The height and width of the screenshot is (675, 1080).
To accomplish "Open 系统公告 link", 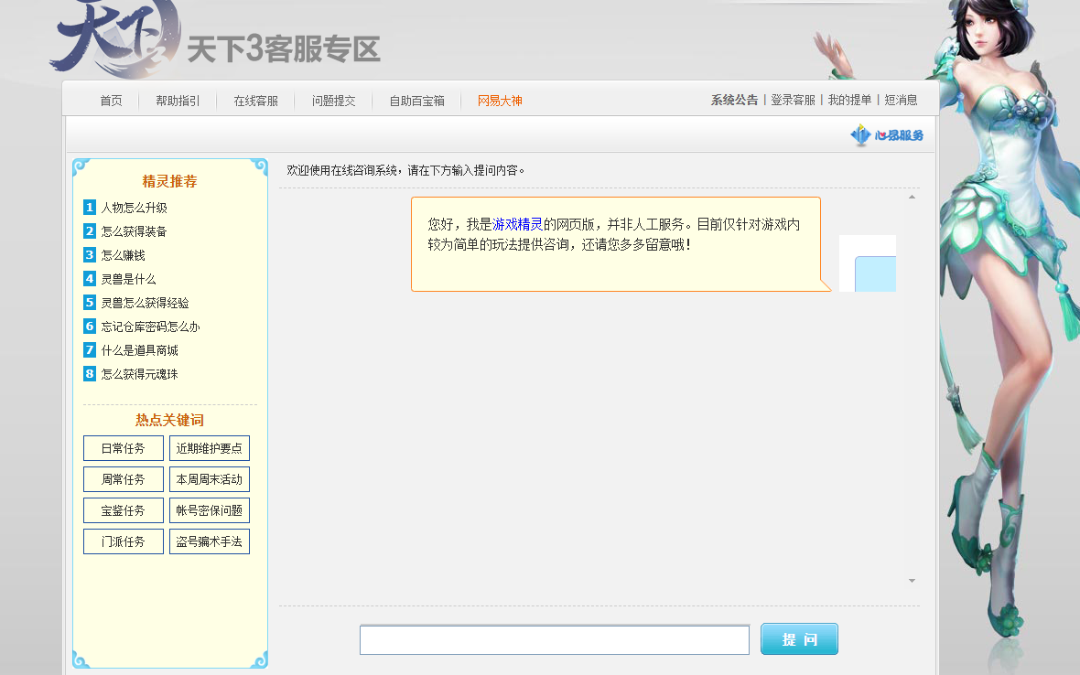I will point(734,101).
